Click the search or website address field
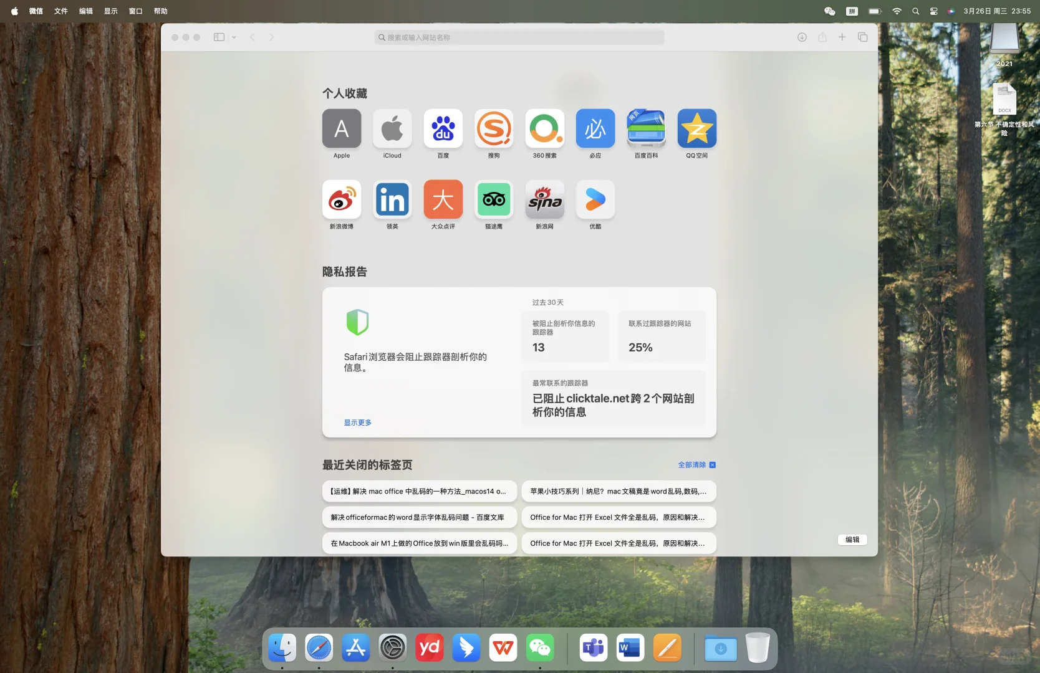The height and width of the screenshot is (673, 1040). (519, 37)
